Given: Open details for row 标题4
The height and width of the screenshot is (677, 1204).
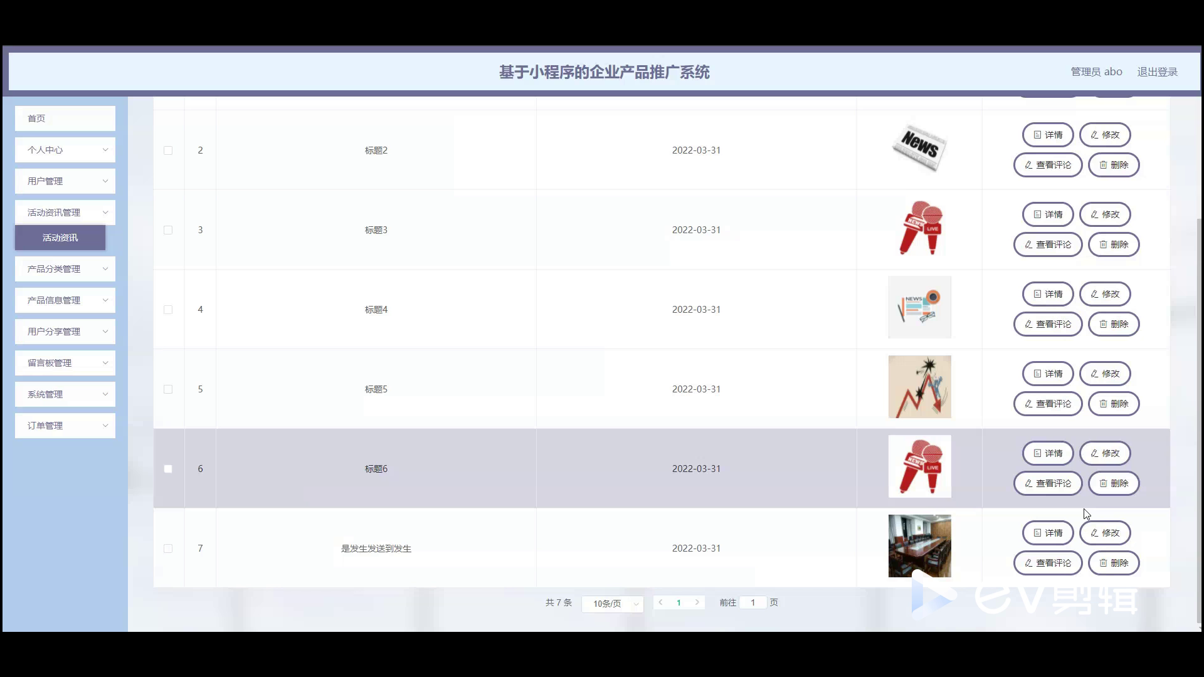Looking at the screenshot, I should [1048, 294].
